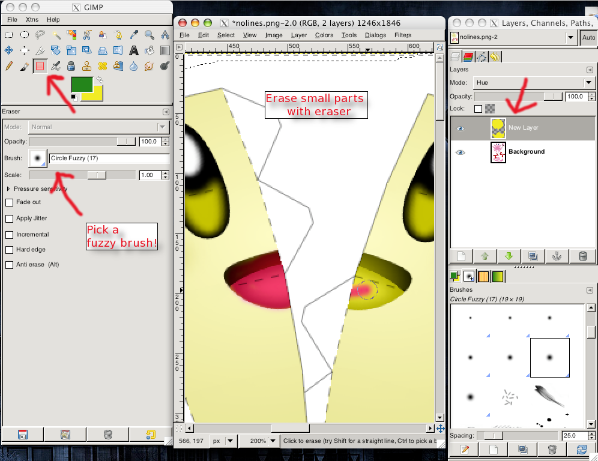Open the green foreground color swatch
Screen dimensions: 598x461
pyautogui.click(x=82, y=84)
